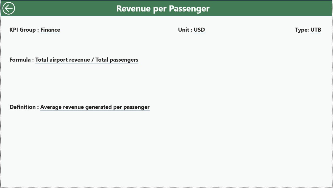Click Total airport revenue in the formula

(x=63, y=60)
